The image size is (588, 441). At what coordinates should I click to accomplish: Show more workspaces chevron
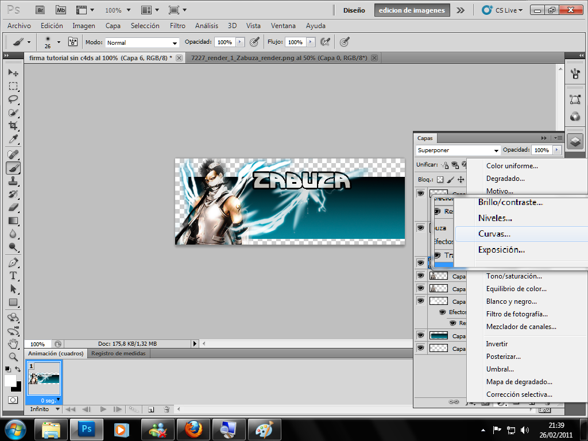point(461,10)
